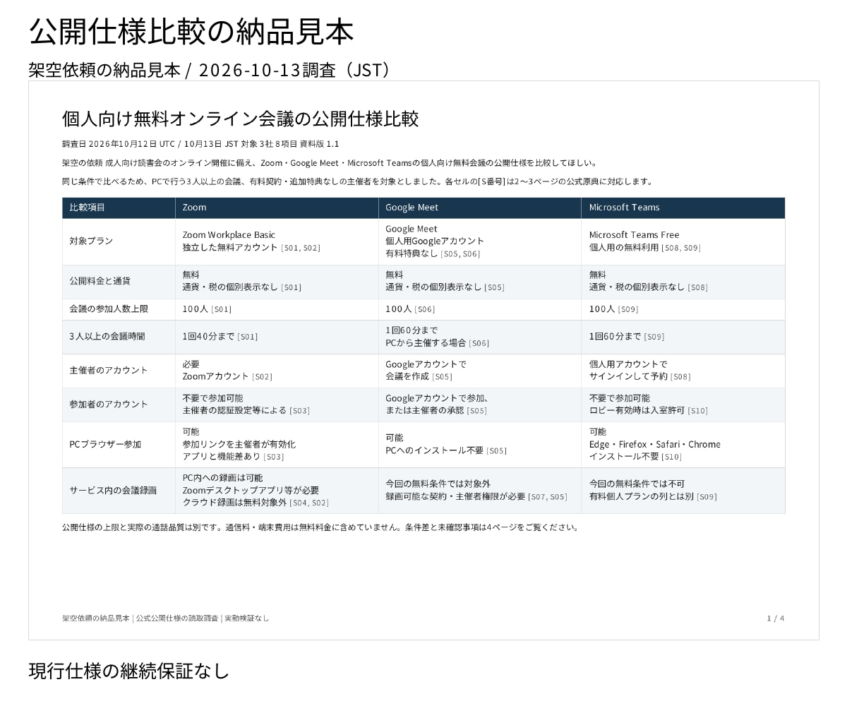The height and width of the screenshot is (706, 847).
Task: Click the cell Zoomアカウント [S02]
Action: point(277,371)
